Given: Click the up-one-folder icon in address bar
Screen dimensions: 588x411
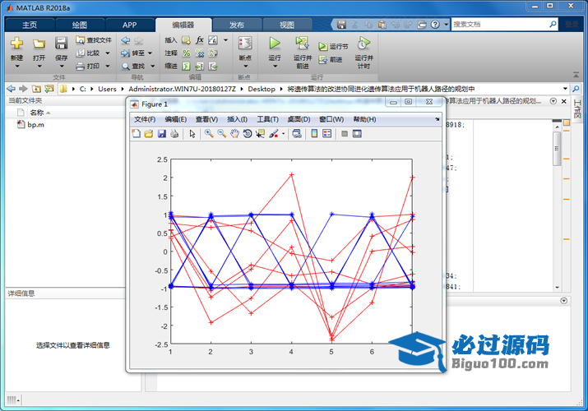Looking at the screenshot, I should coord(36,89).
